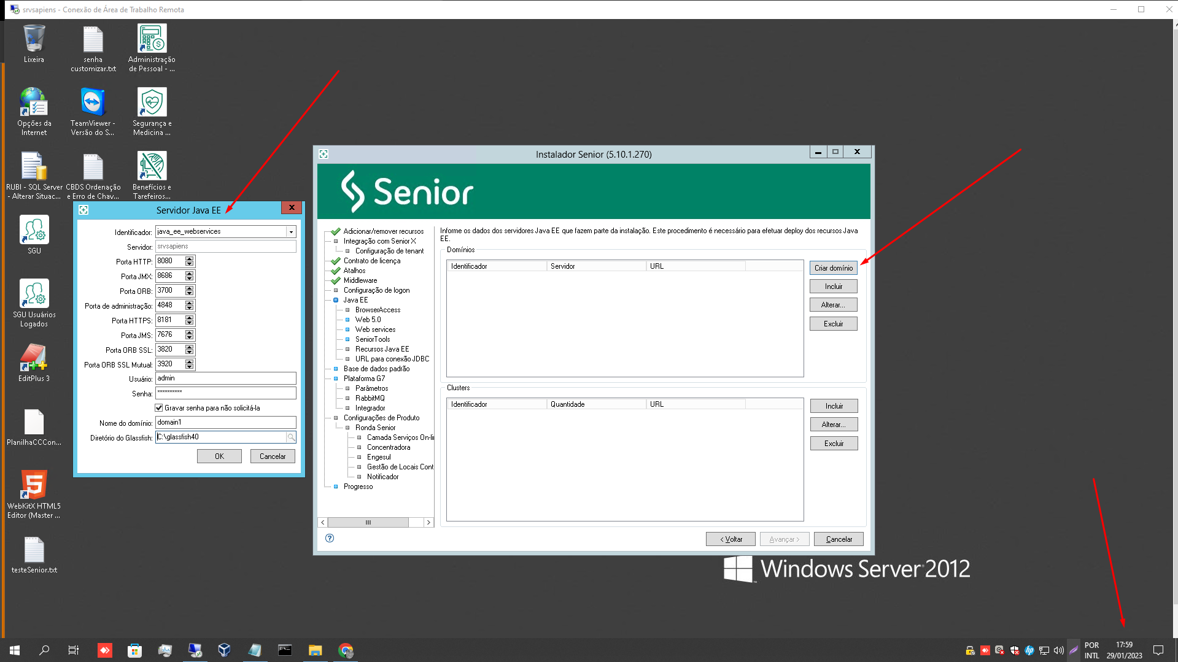Launch the TeamViewer desktop shortcut
This screenshot has width=1178, height=662.
[93, 112]
